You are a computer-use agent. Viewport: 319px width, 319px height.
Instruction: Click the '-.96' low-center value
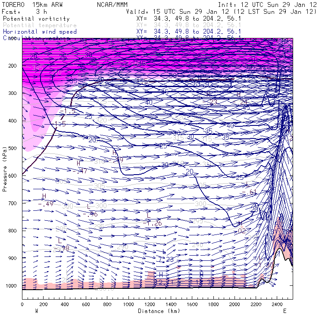click(x=90, y=214)
